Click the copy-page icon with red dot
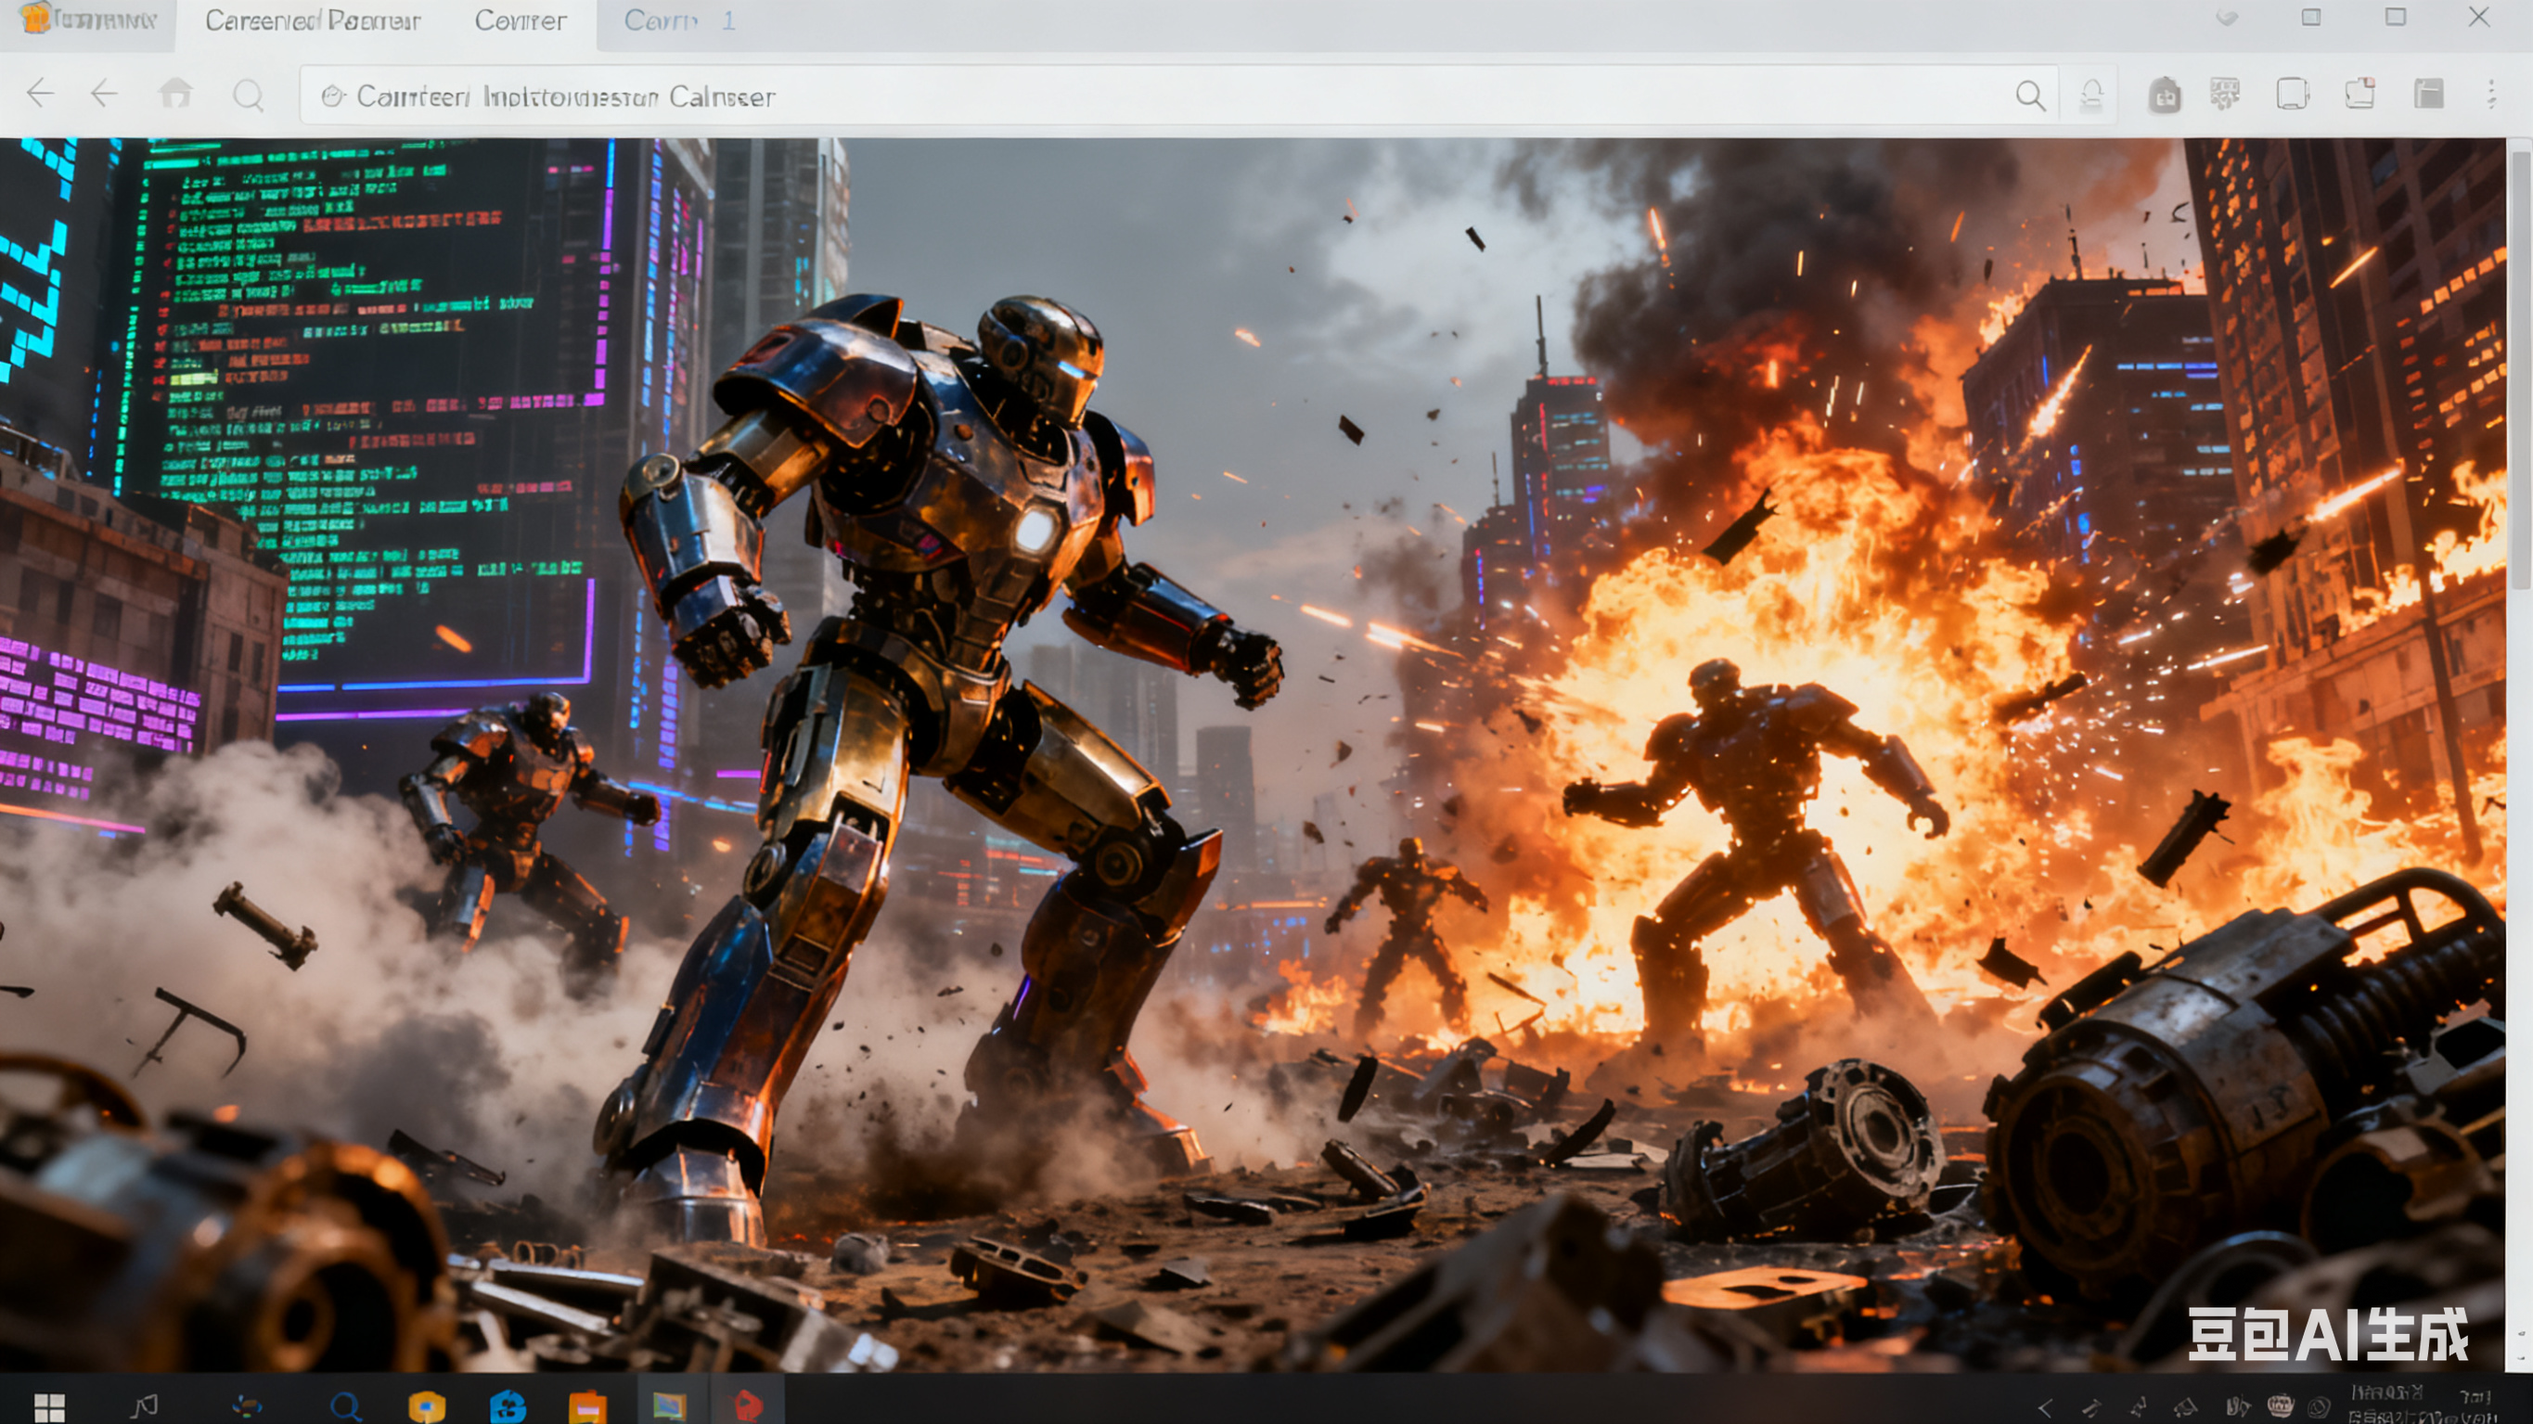Screen dimensions: 2533x1424 2359,95
